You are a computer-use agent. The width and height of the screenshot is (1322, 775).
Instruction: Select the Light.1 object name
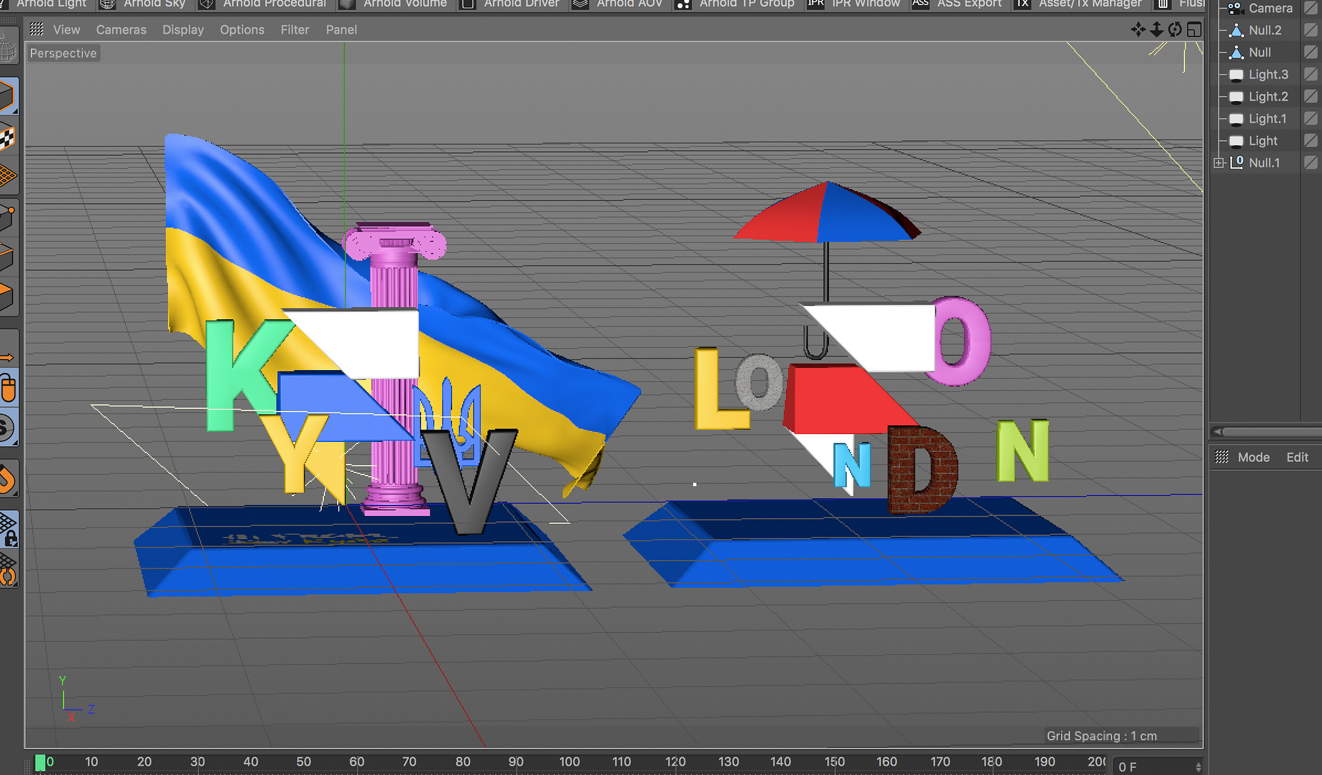click(1267, 119)
